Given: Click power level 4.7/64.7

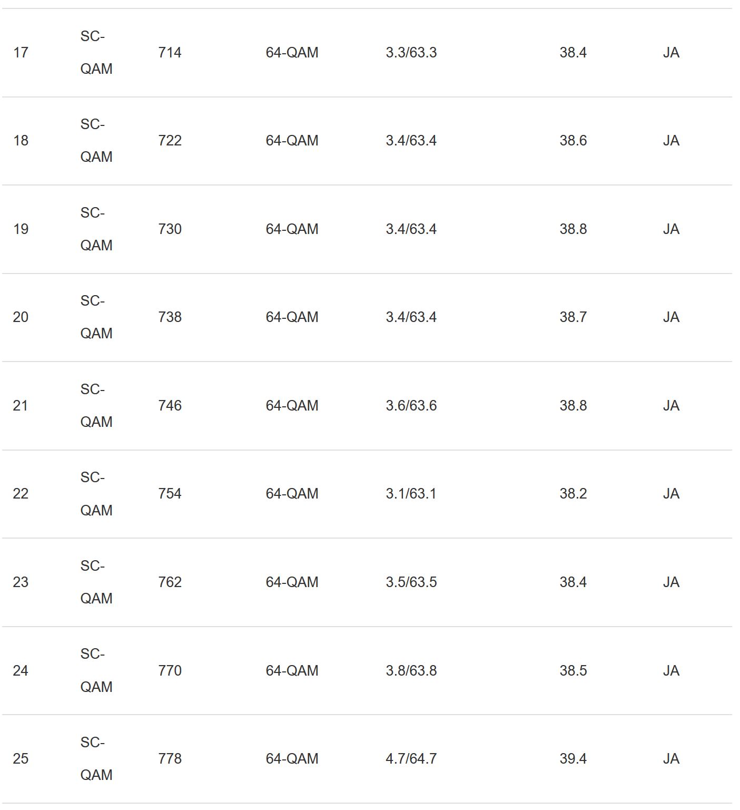Looking at the screenshot, I should [x=411, y=759].
